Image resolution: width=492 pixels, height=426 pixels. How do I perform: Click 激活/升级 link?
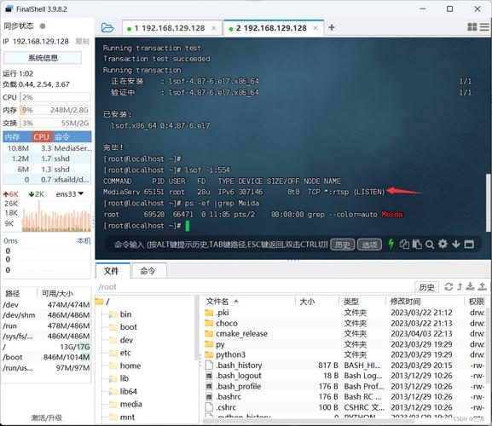46,417
